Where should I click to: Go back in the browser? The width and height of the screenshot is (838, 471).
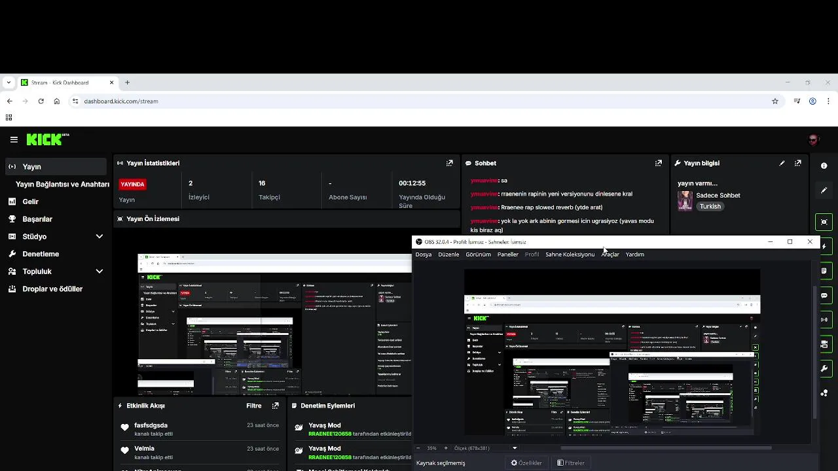(x=9, y=101)
